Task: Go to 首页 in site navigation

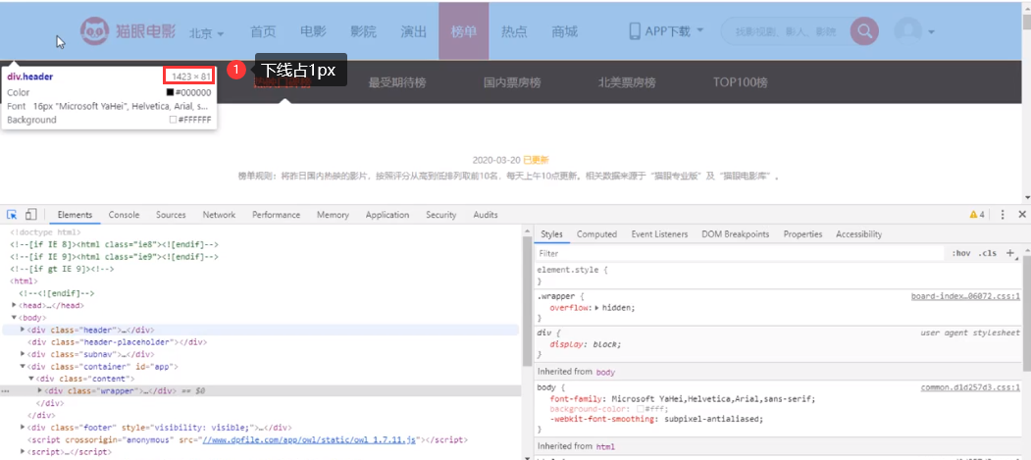Action: (263, 31)
